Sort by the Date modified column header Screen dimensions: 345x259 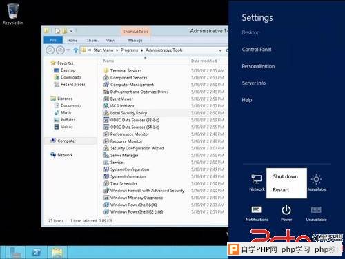(204, 61)
